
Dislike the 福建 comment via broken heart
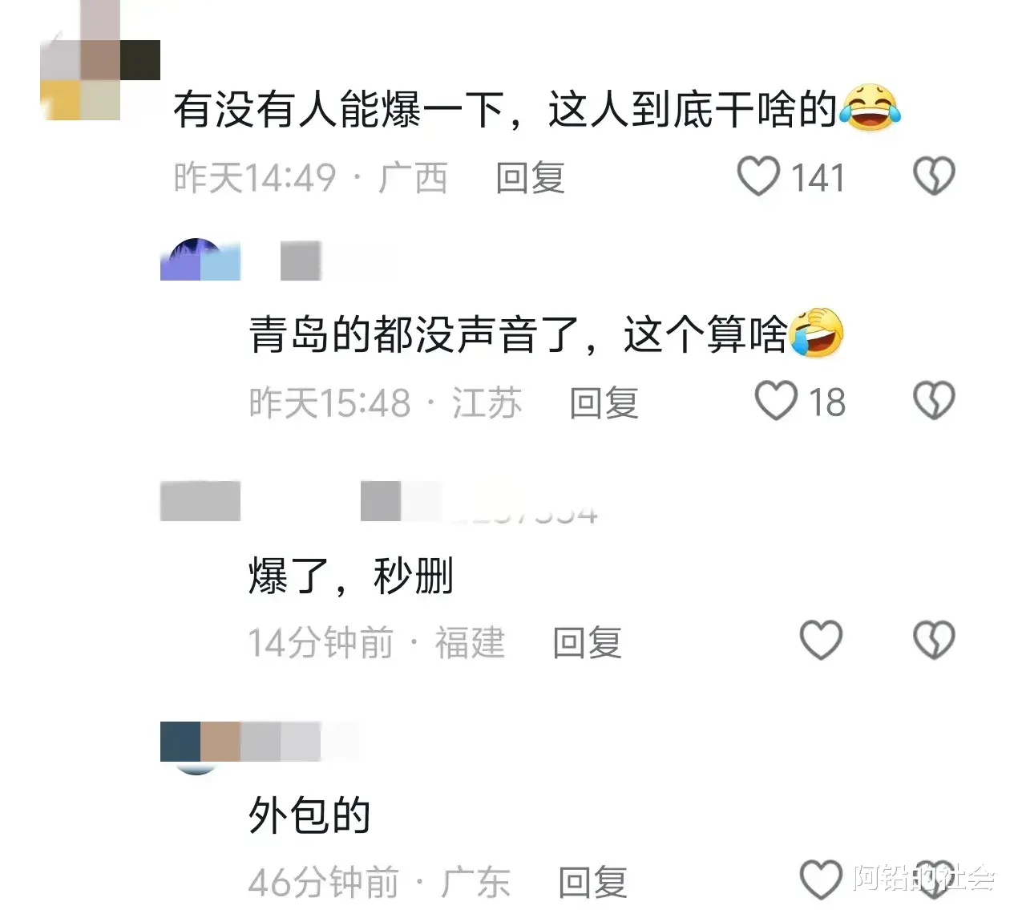(x=934, y=640)
